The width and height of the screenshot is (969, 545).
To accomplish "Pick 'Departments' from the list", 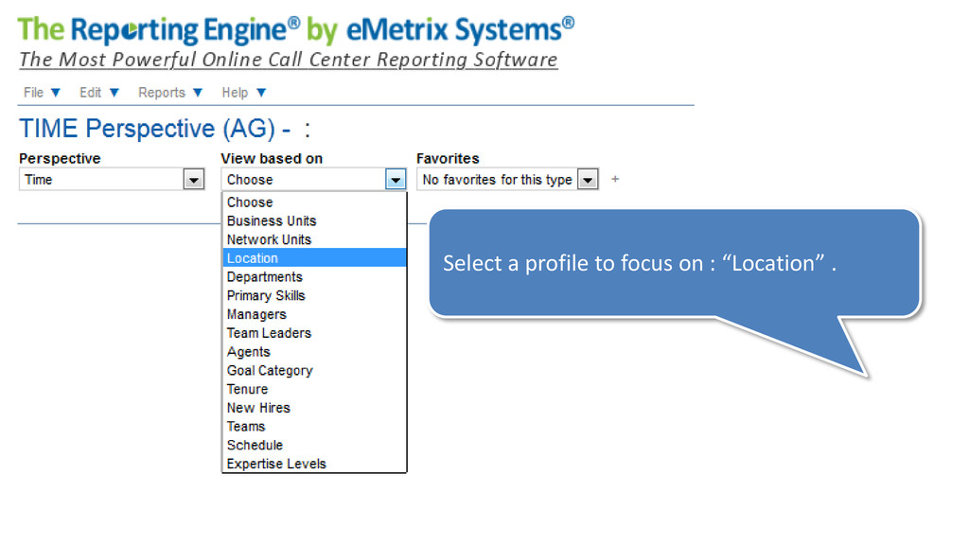I will pos(314,277).
